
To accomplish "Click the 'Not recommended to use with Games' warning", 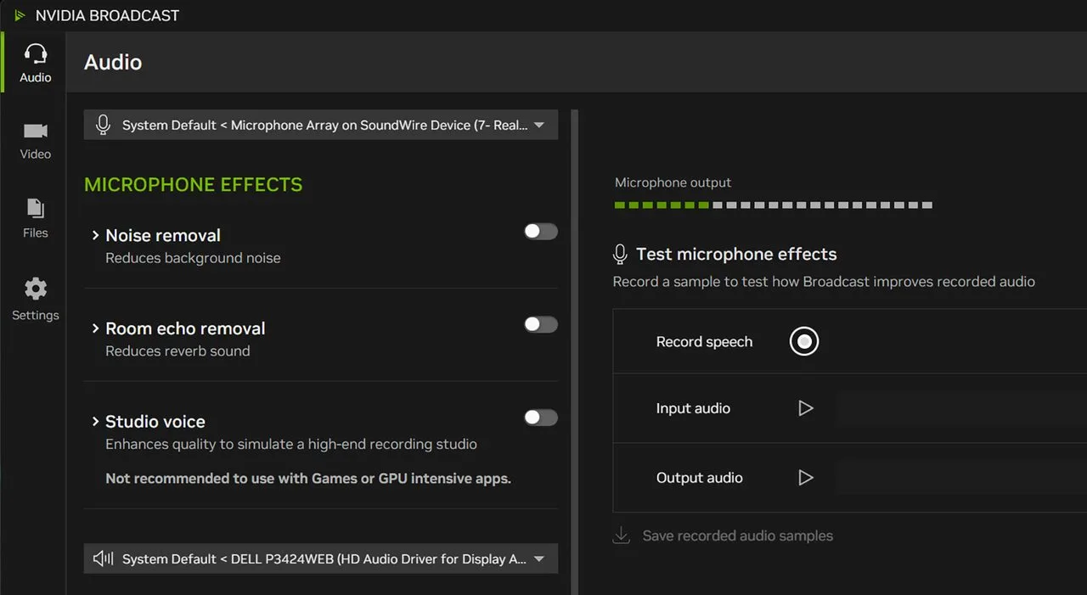I will click(x=308, y=479).
